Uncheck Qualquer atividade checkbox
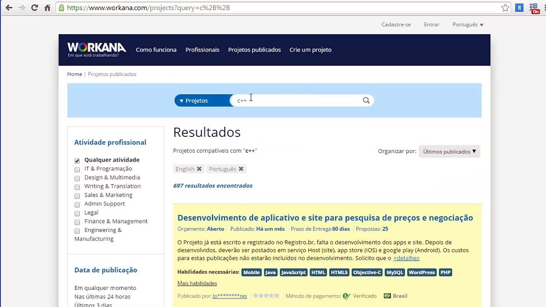Screen dimensions: 546x307 77,161
